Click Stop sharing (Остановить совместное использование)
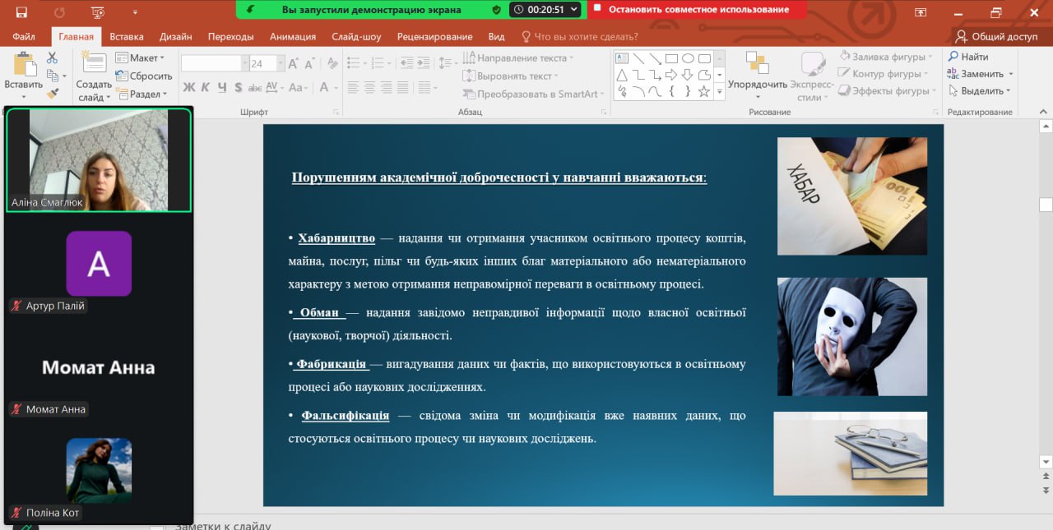The image size is (1053, 530). [697, 10]
